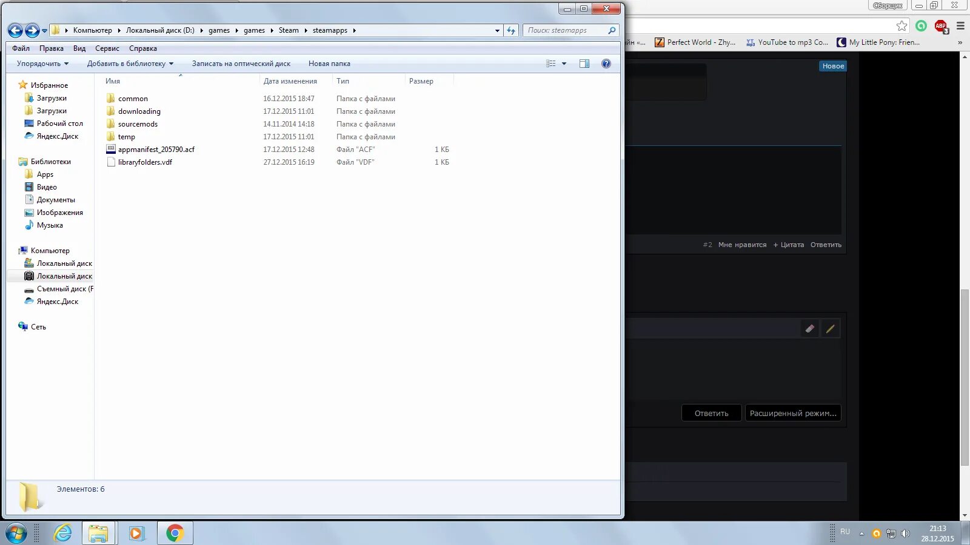Switch to Chrome from the taskbar
Image resolution: width=970 pixels, height=545 pixels.
pos(175,533)
